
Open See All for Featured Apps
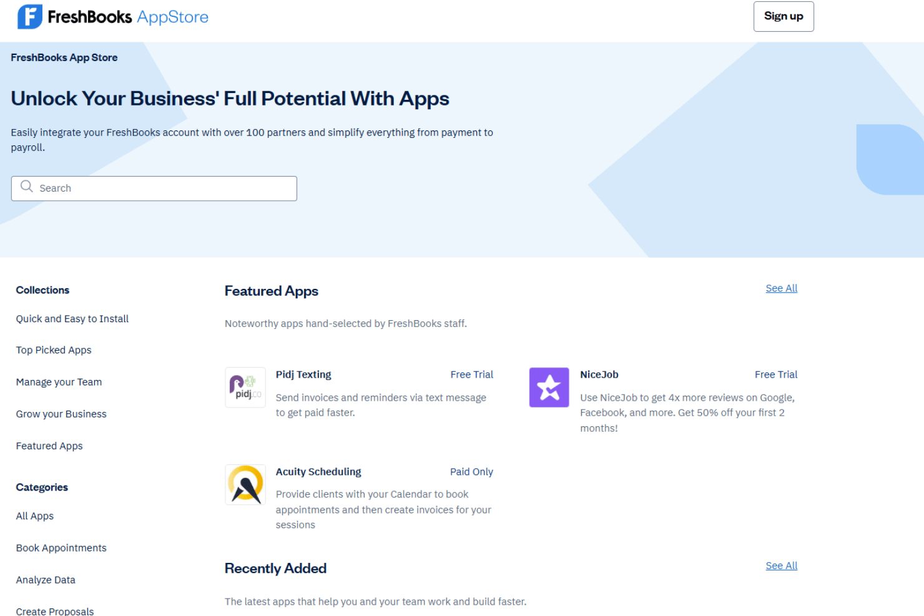782,288
